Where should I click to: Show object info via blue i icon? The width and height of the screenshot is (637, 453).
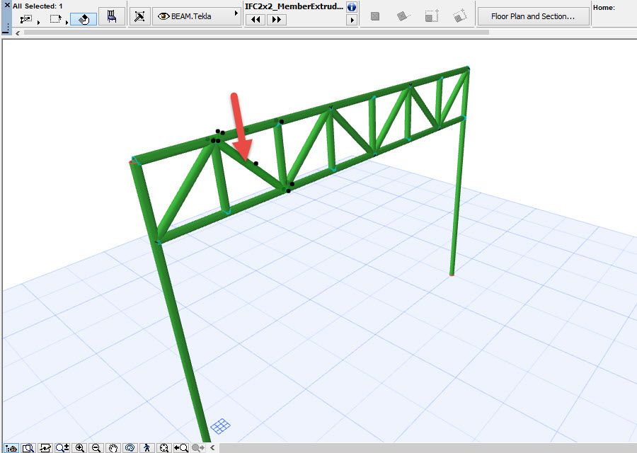coord(352,7)
